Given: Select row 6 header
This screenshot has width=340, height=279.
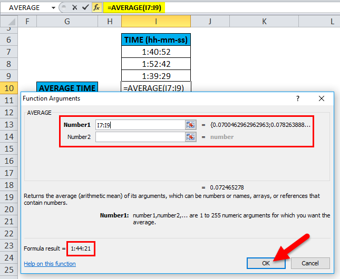Looking at the screenshot, I should pyautogui.click(x=8, y=39).
